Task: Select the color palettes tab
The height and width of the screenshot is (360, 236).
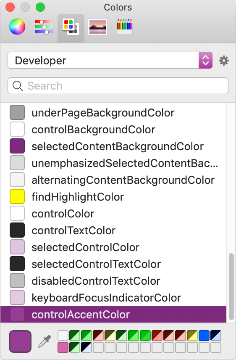Action: coord(71,27)
